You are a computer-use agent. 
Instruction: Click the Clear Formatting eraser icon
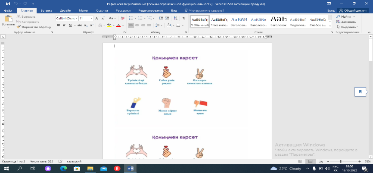[x=122, y=18]
